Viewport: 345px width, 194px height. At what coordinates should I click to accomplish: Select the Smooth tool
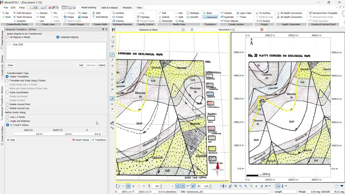pyautogui.click(x=192, y=17)
